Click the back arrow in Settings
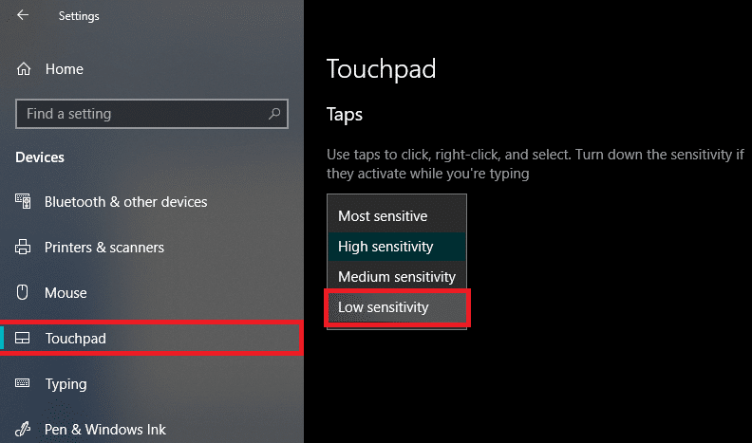Screen dimensions: 752x443 [x=23, y=16]
